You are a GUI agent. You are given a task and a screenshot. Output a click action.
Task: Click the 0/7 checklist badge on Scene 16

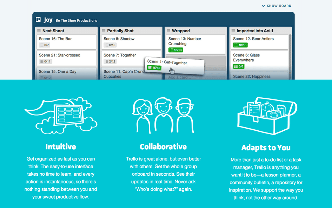(44, 45)
